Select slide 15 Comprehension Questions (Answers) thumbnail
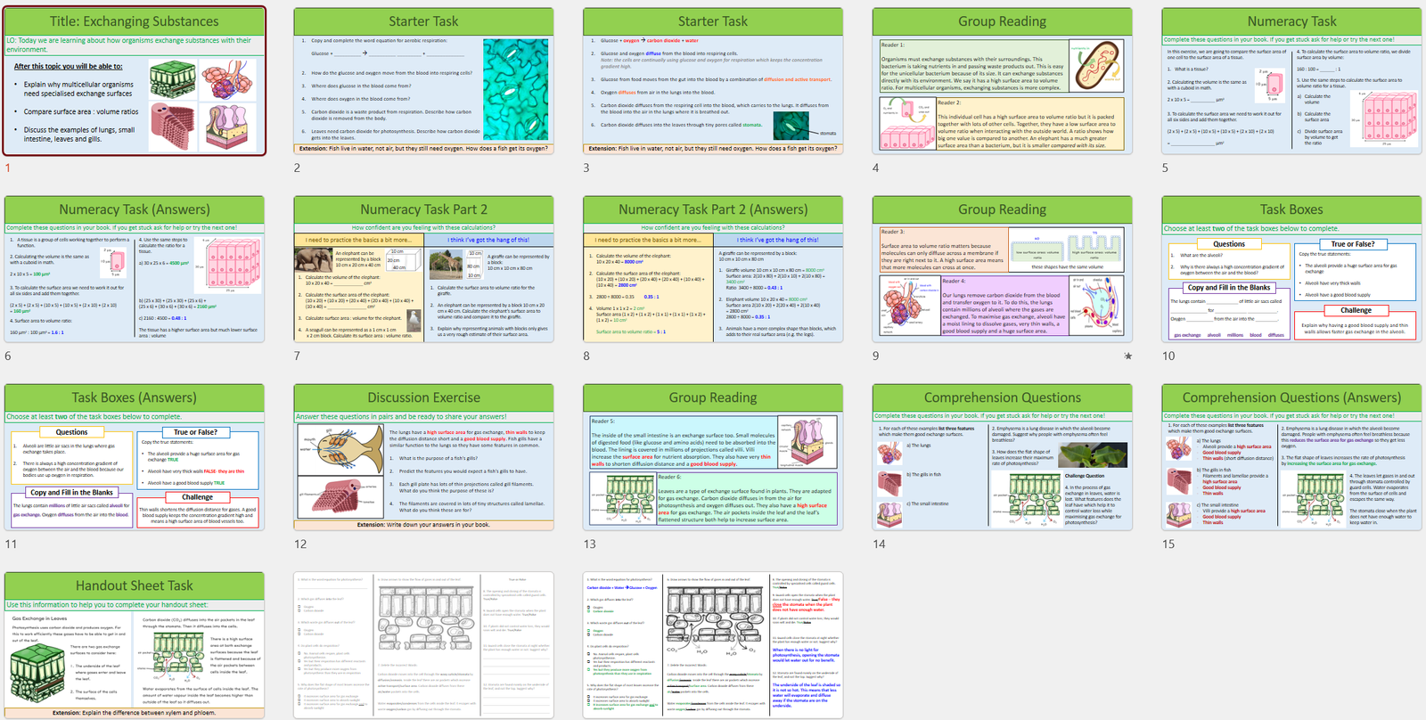The width and height of the screenshot is (1426, 720). [x=1291, y=457]
